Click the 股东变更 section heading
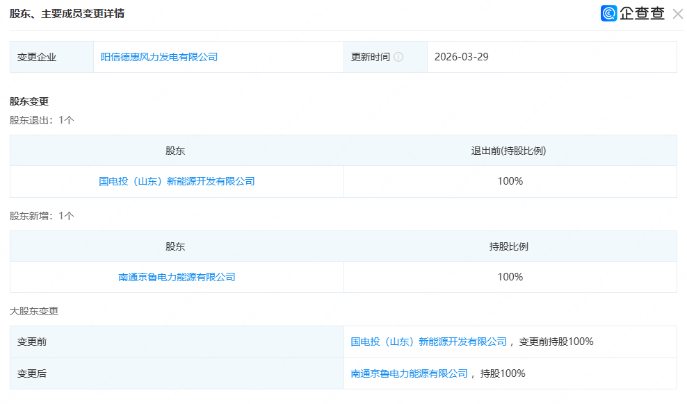 click(x=29, y=101)
